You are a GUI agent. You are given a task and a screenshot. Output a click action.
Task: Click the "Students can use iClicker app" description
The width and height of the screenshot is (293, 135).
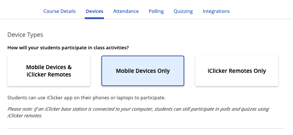point(86,98)
